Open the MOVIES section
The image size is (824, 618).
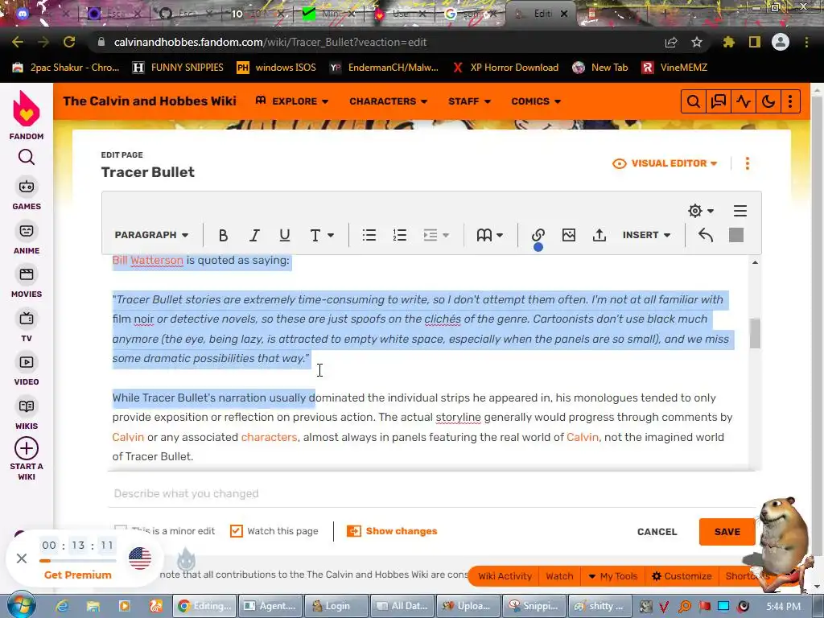click(27, 282)
